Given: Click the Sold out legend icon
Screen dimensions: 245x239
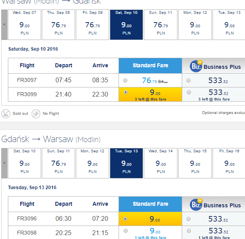Looking at the screenshot, I should pyautogui.click(x=6, y=114).
